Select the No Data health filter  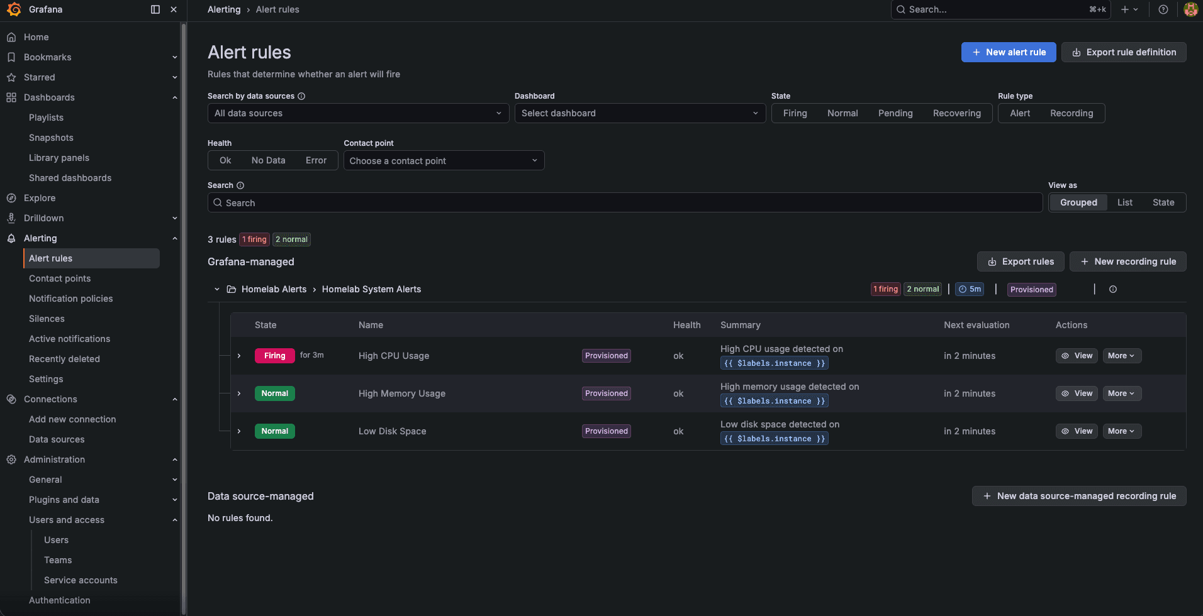[268, 160]
